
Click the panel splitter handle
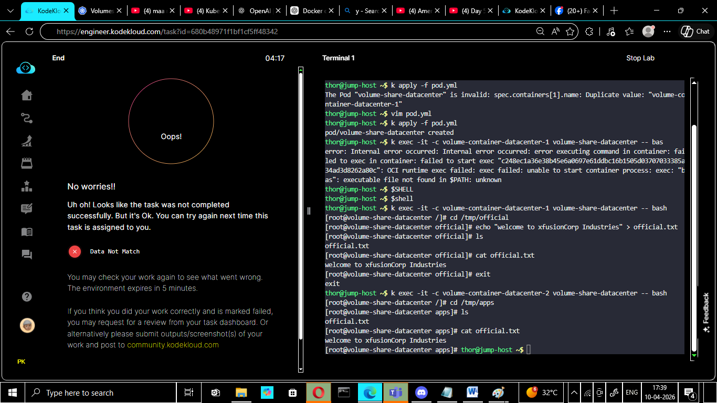pyautogui.click(x=309, y=211)
